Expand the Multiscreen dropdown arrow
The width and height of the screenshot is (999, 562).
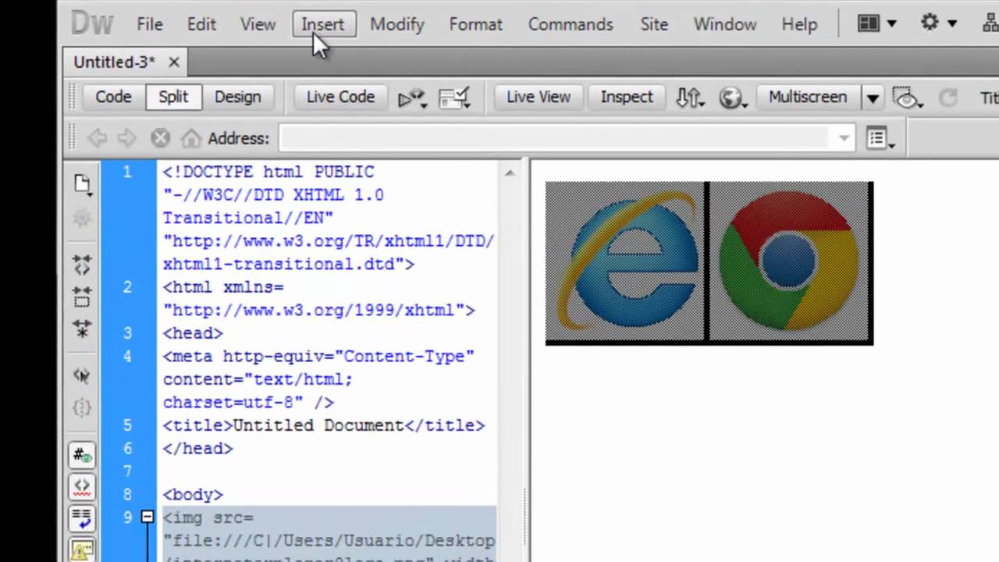[873, 98]
